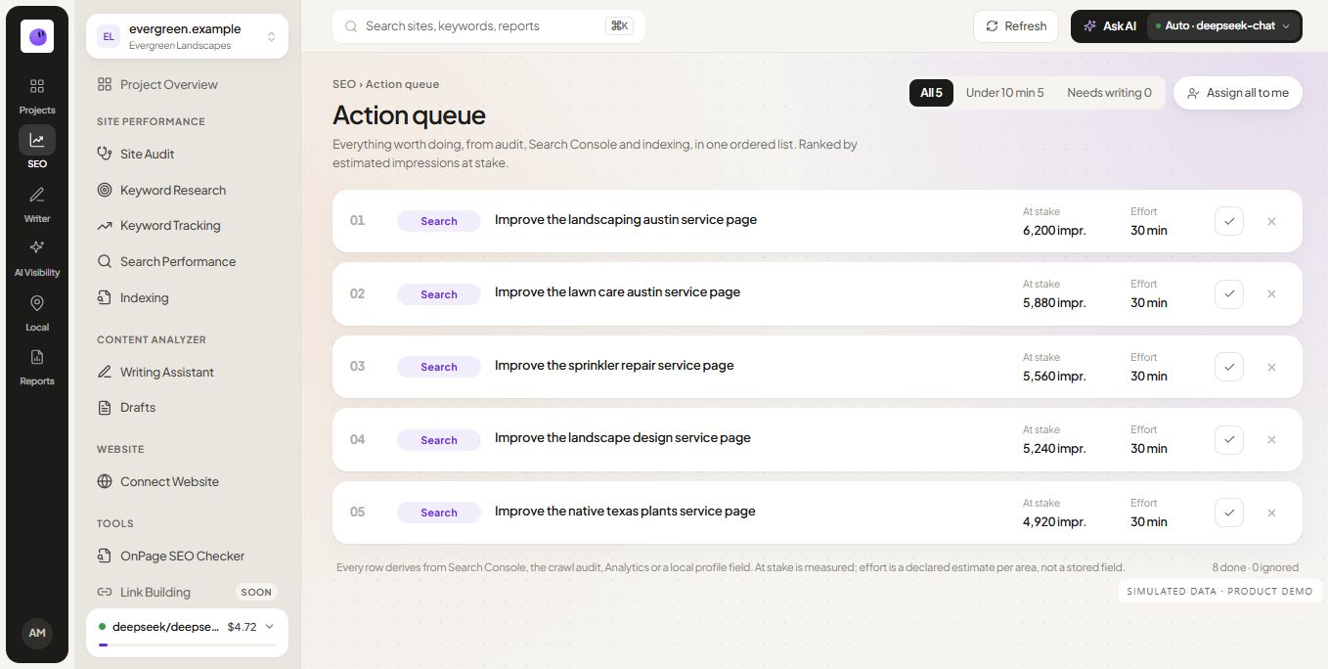The height and width of the screenshot is (669, 1328).
Task: Mark lawn care austin task done
Action: pos(1229,293)
